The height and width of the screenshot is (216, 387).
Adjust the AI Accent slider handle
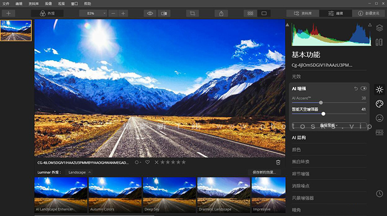[x=321, y=103]
